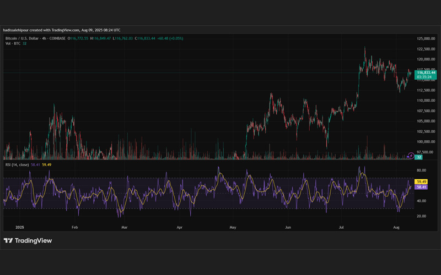
Task: Click the purple RSI value label 58.41 on the axis
Action: 421,187
